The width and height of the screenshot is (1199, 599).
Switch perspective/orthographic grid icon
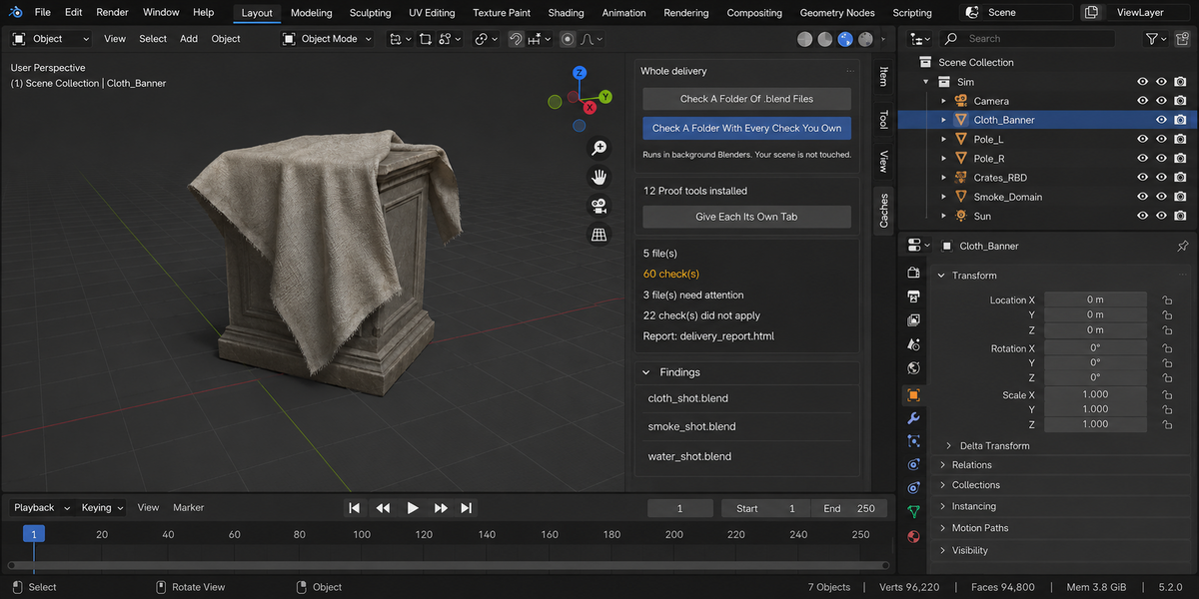[599, 235]
